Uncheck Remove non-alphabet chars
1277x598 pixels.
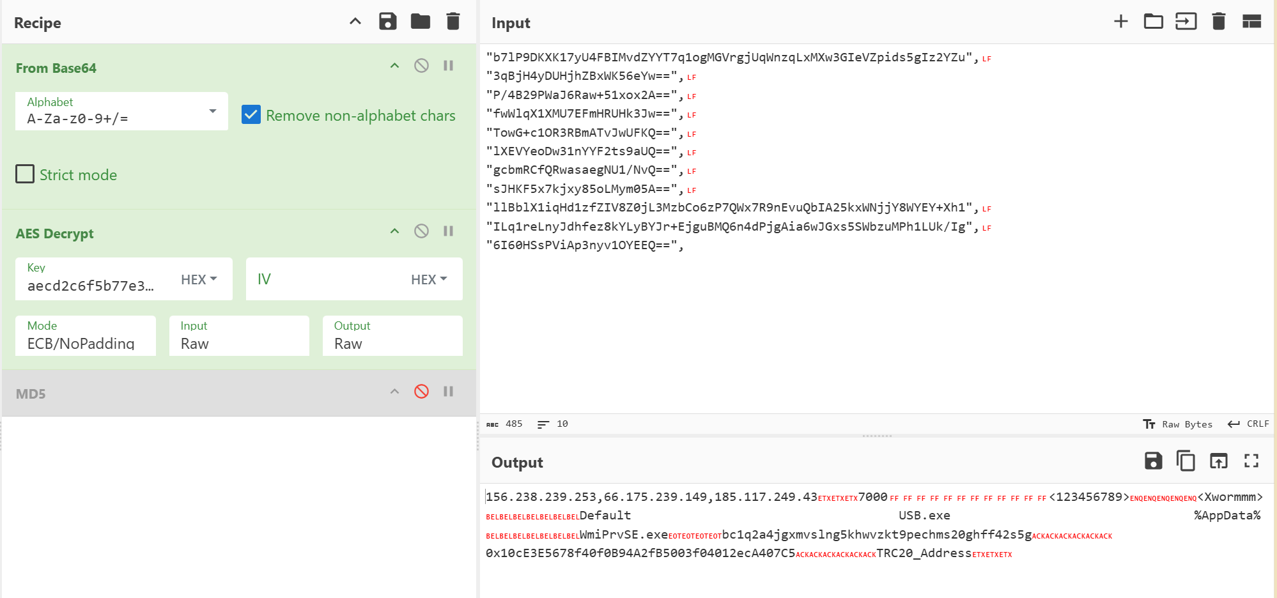(x=251, y=115)
